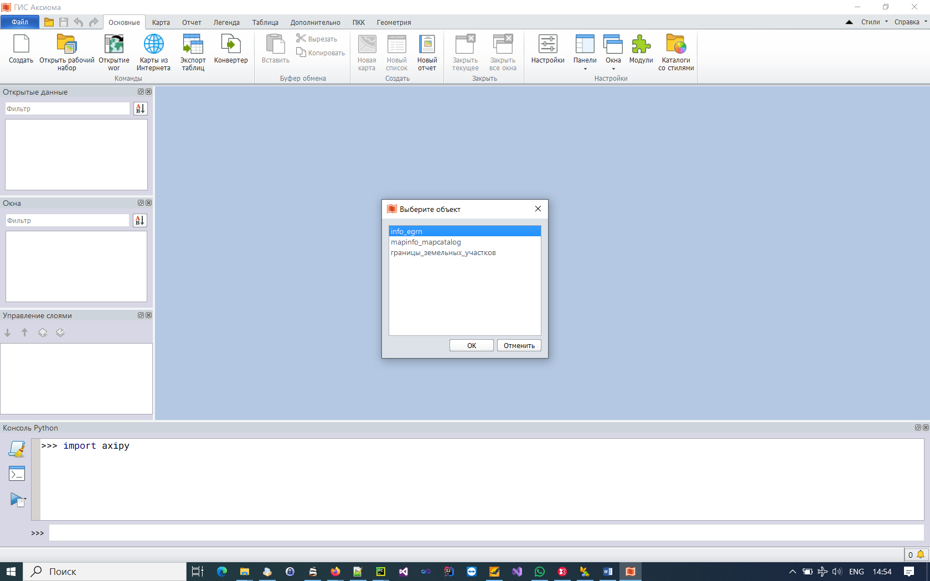930x581 pixels.
Task: Toggle sort order in Открытые данные panel
Action: (x=140, y=109)
